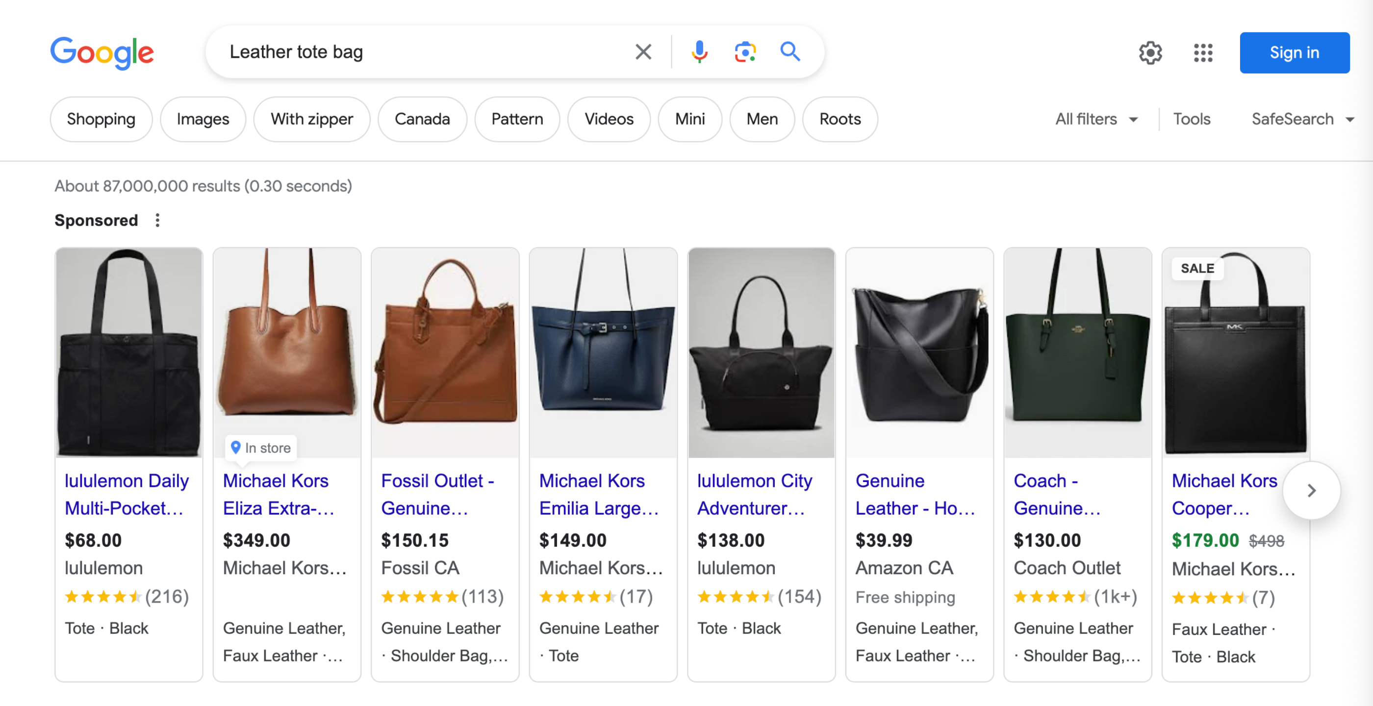Click the navy Michael Kors Emilia image
The image size is (1373, 706).
click(603, 352)
